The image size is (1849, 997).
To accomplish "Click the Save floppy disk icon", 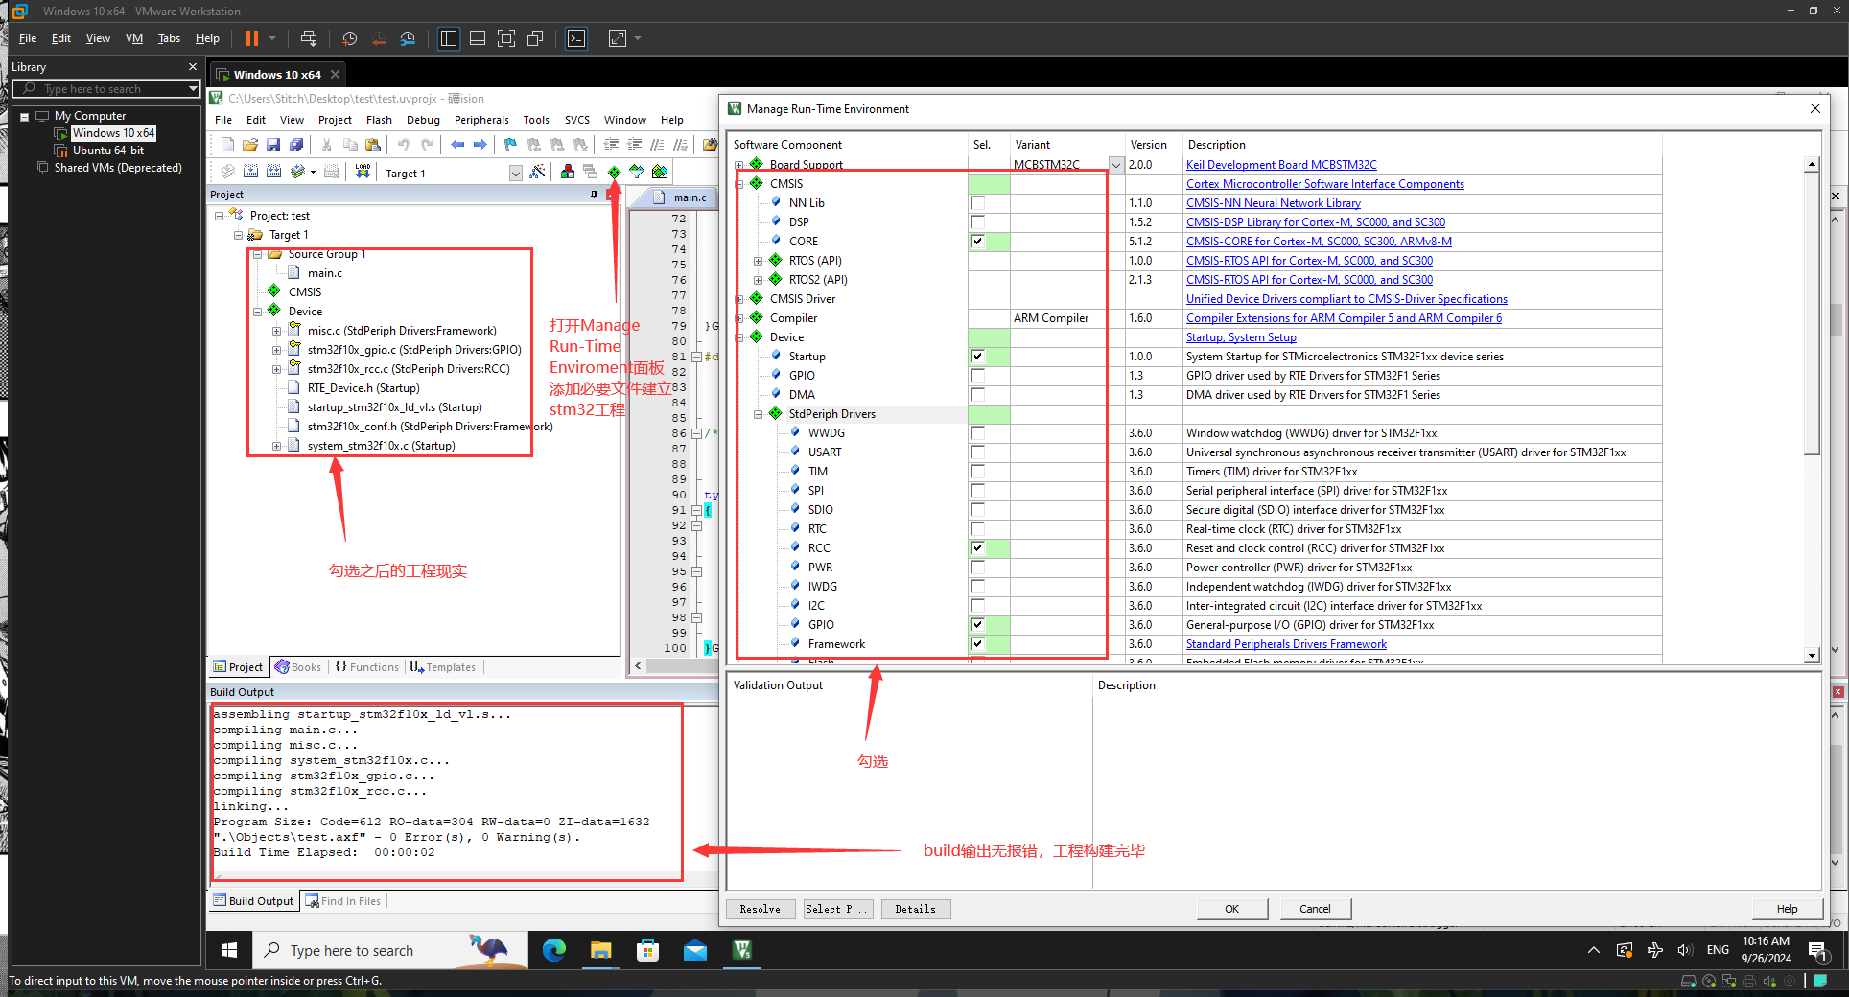I will pos(273,145).
